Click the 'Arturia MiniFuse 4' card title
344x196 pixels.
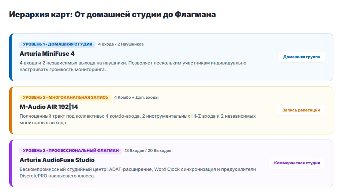tap(47, 54)
